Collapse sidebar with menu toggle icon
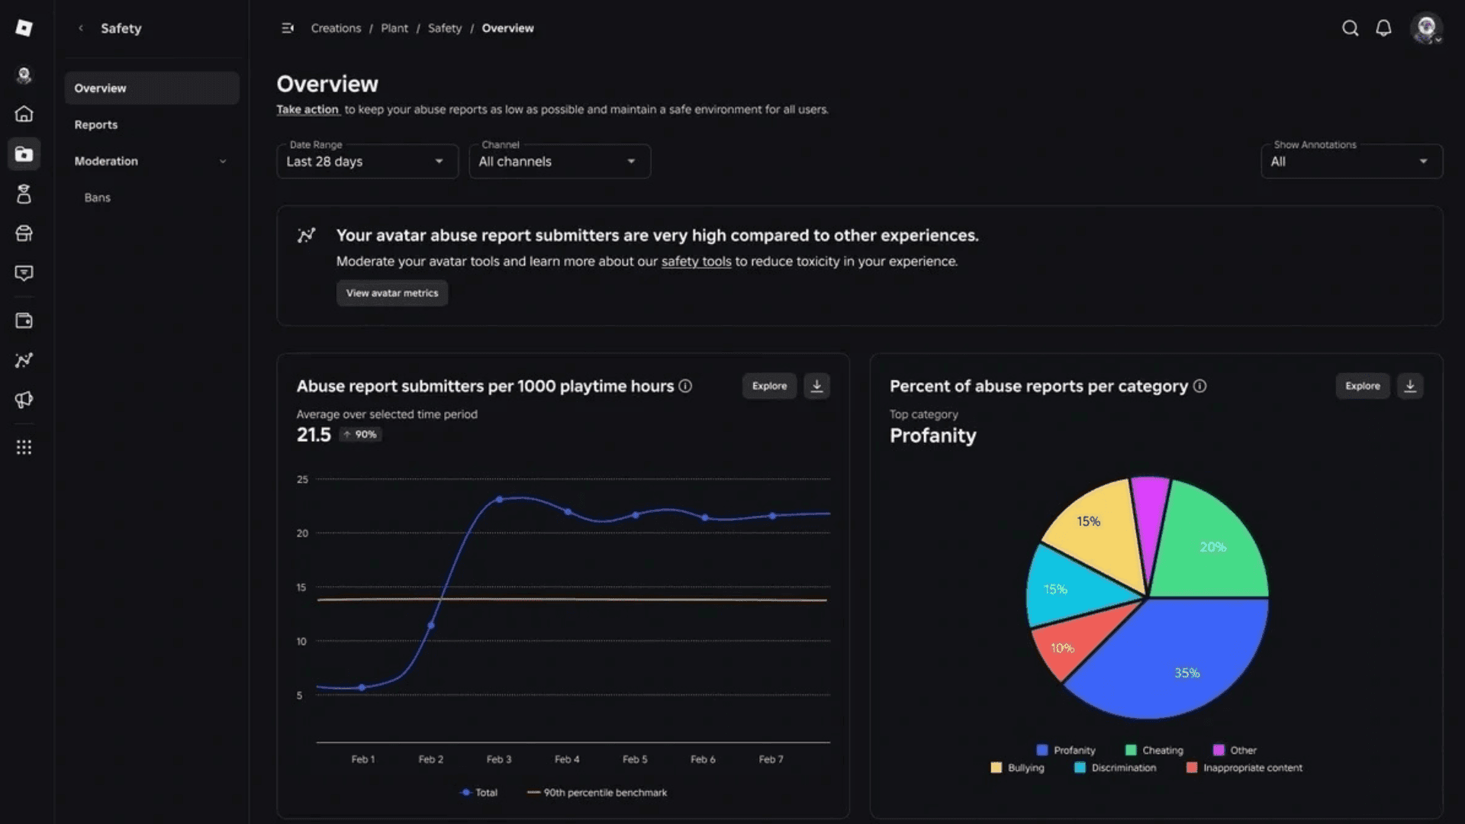 [x=288, y=28]
